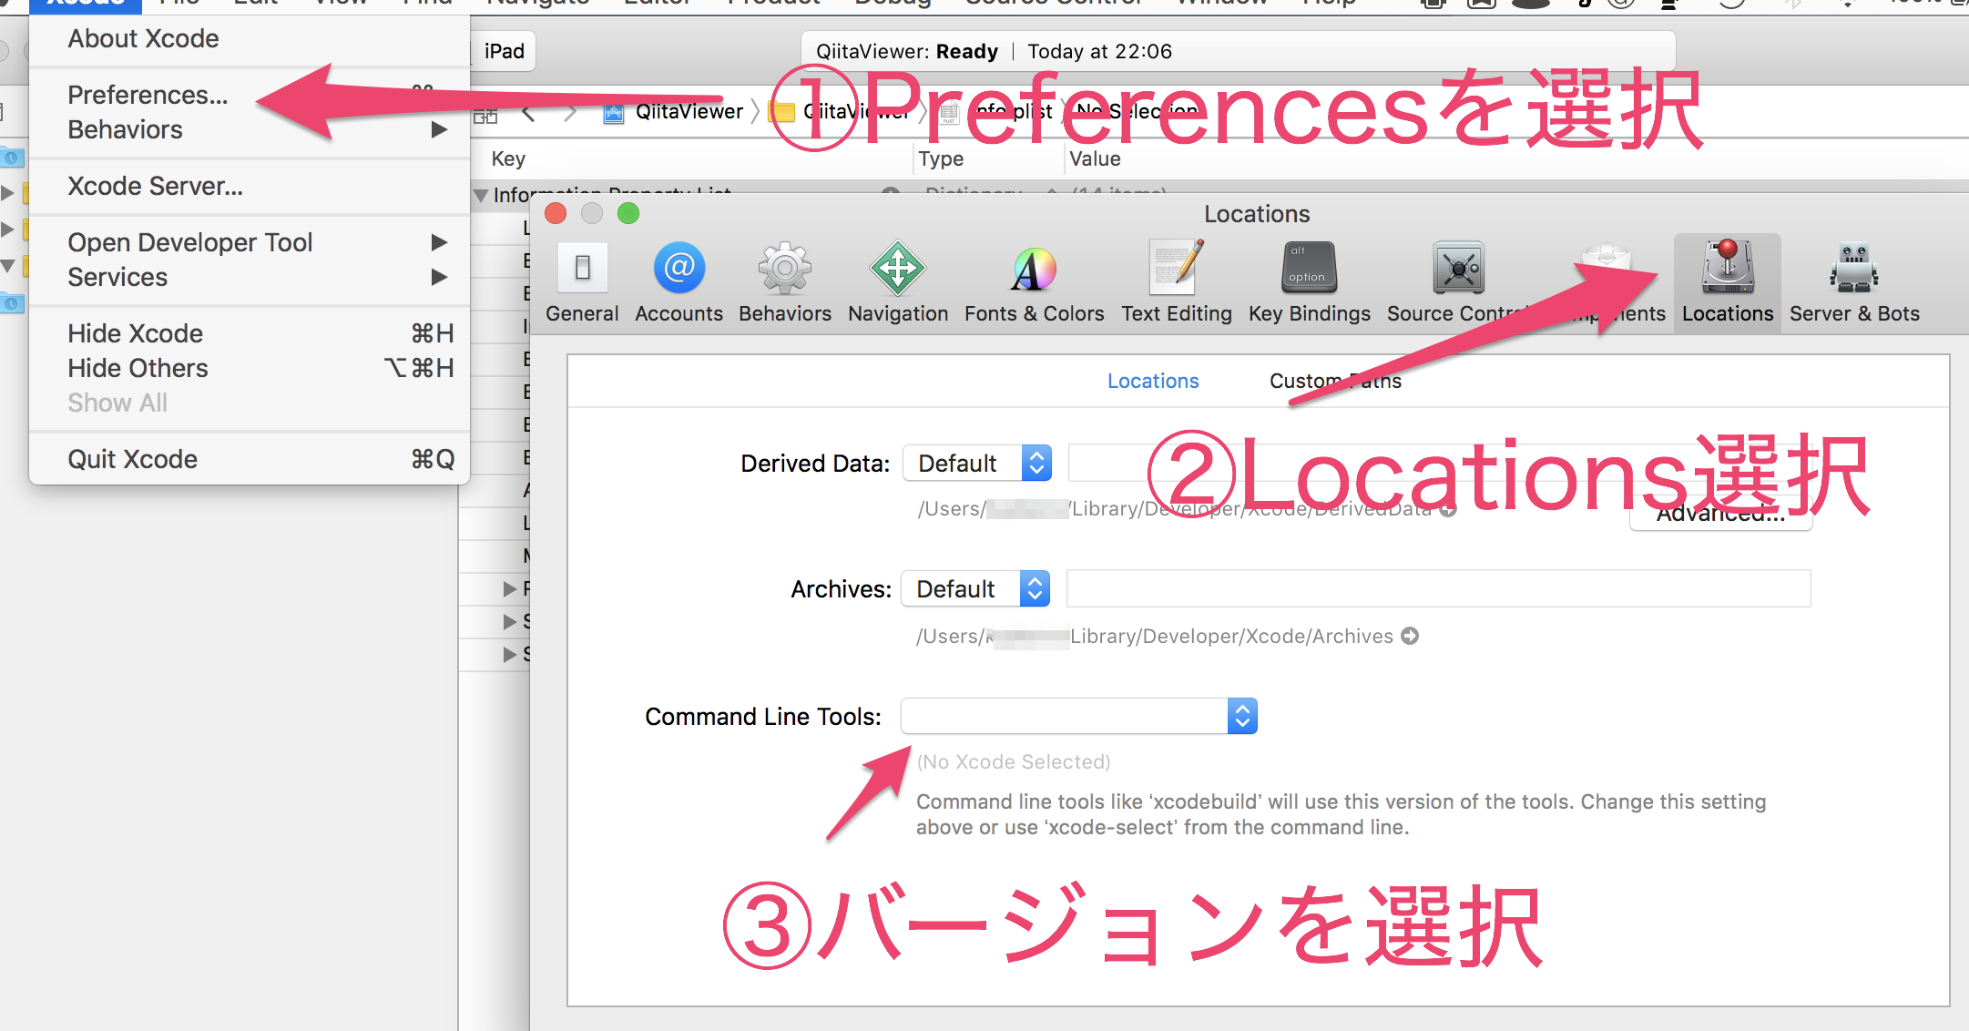The width and height of the screenshot is (1969, 1031).
Task: Open the General preferences pane
Action: click(582, 282)
